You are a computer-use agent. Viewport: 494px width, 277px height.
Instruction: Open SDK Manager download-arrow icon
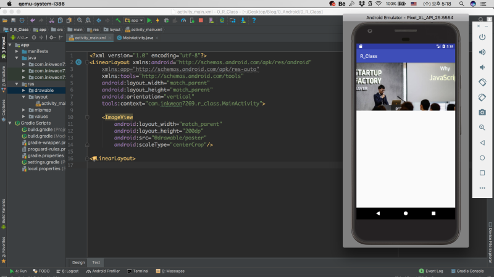point(243,20)
